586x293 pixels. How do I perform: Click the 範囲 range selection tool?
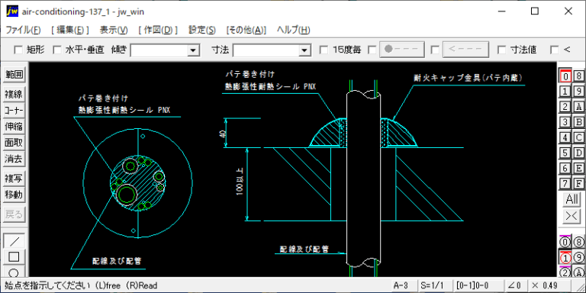click(14, 75)
